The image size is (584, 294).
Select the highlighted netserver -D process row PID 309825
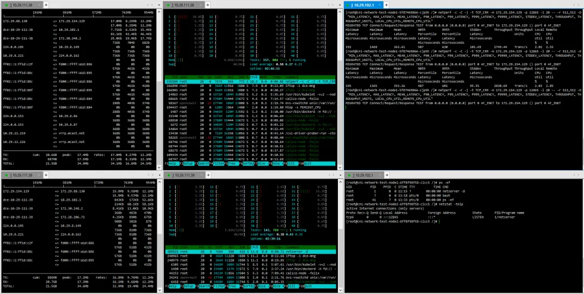coord(251,251)
